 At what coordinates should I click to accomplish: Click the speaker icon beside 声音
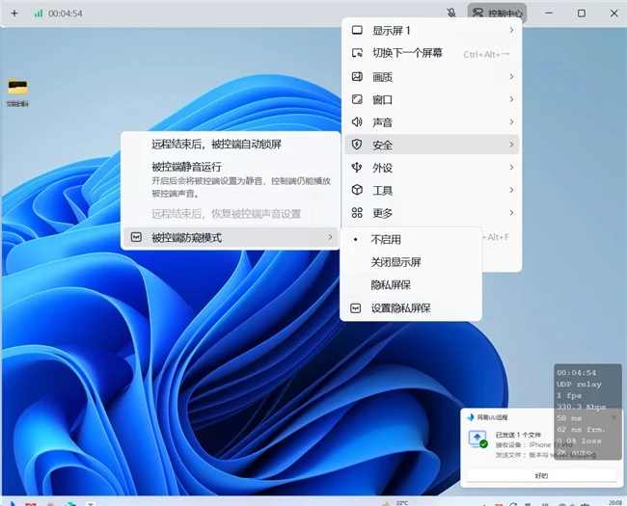point(357,121)
